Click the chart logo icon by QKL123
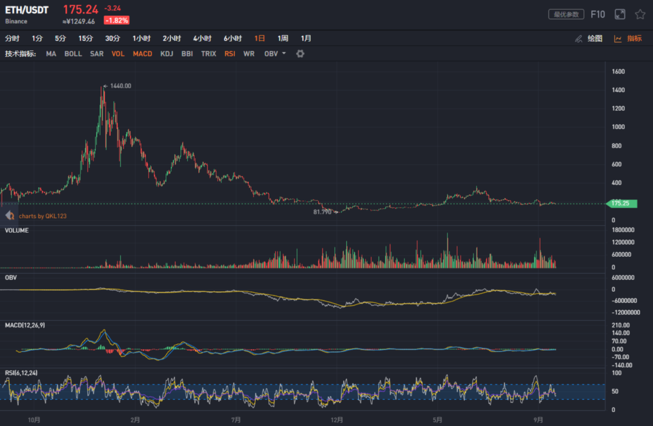 [10, 216]
